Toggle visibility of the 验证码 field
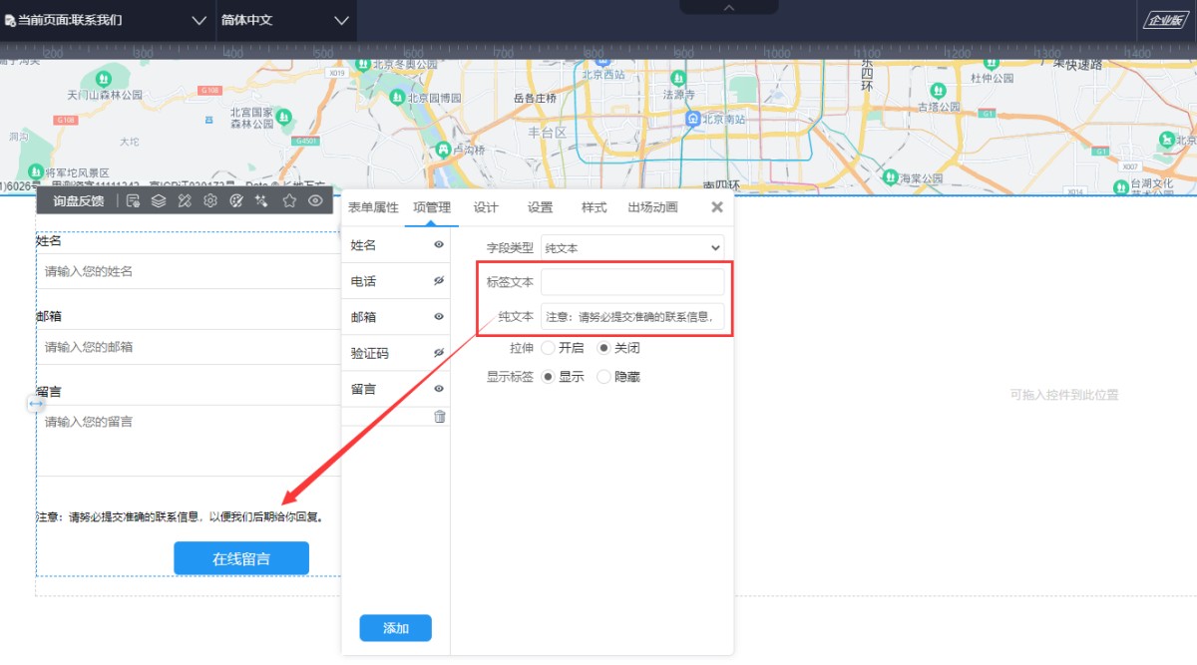The image size is (1197, 665). [x=438, y=353]
